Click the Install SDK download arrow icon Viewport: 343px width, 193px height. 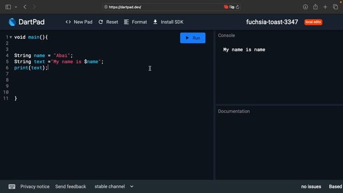[x=155, y=22]
